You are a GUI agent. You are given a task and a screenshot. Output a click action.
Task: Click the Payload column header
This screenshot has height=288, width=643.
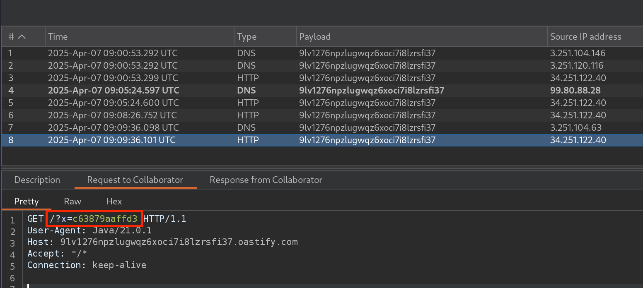tap(315, 37)
